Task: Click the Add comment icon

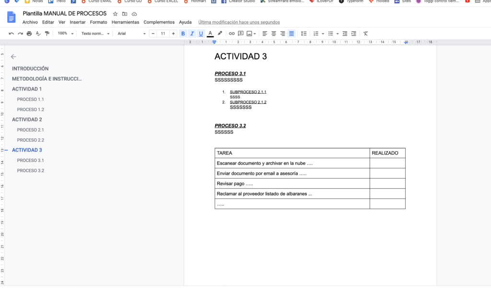Action: [241, 34]
